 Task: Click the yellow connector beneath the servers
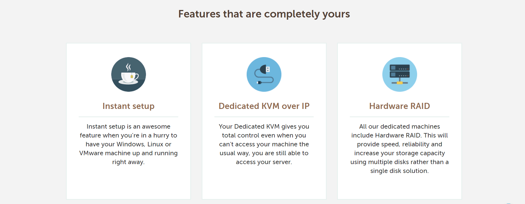400,83
